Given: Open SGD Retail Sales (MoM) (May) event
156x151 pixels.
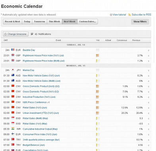Looking at the screenshot, I should pos(35,118).
